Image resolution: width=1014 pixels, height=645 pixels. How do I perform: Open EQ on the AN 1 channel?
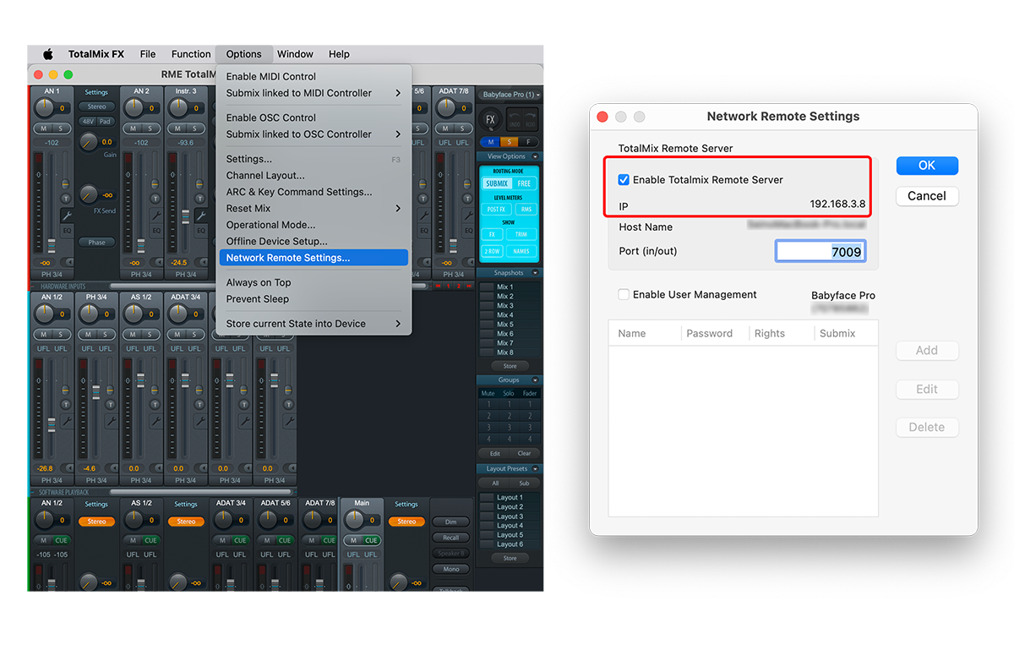click(x=67, y=229)
